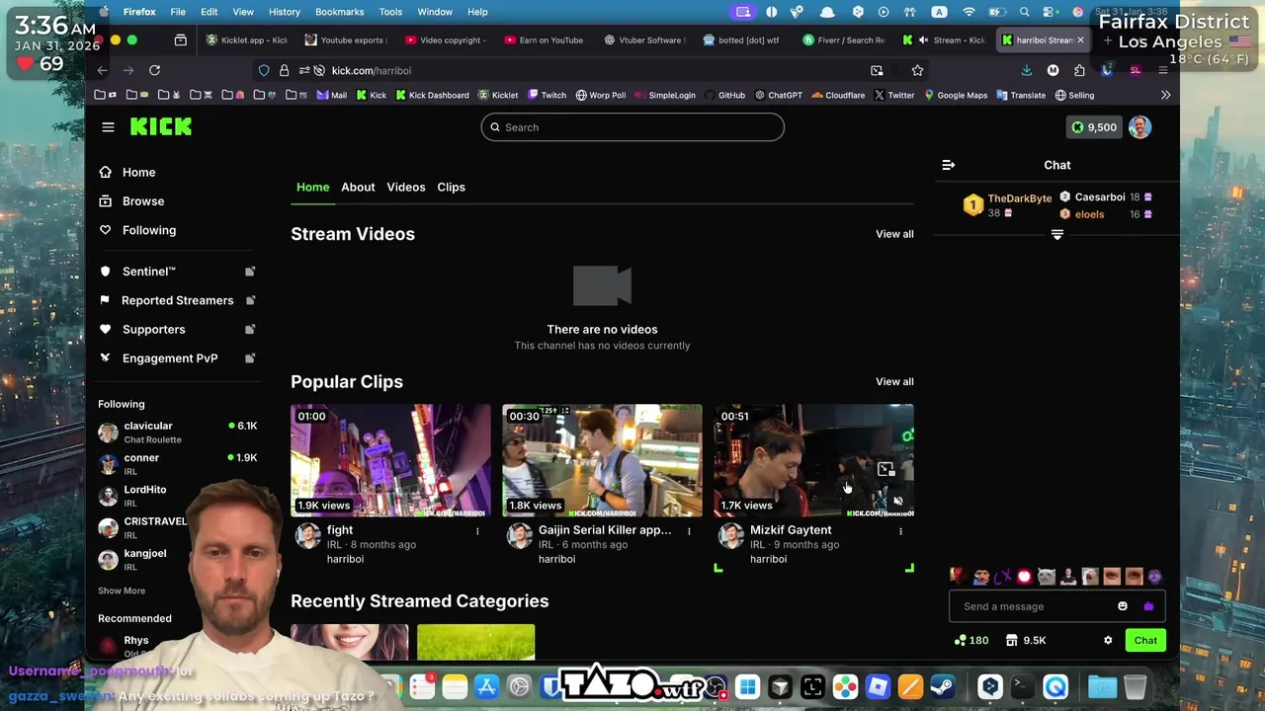Play the 'fight' clip thumbnail
Viewport: 1265px width, 711px height.
pos(390,460)
